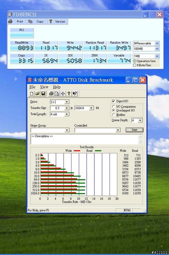169x255 pixels.
Task: Run the Write test in FDBENCH
Action: click(71, 46)
